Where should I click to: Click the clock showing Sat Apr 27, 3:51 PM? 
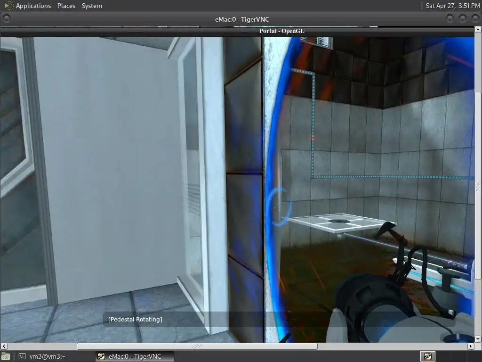[x=452, y=6]
